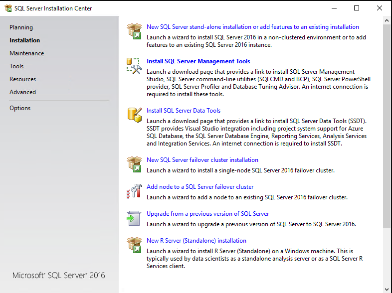Image resolution: width=392 pixels, height=293 pixels.
Task: Maximize the Installation Center window
Action: tap(357, 8)
